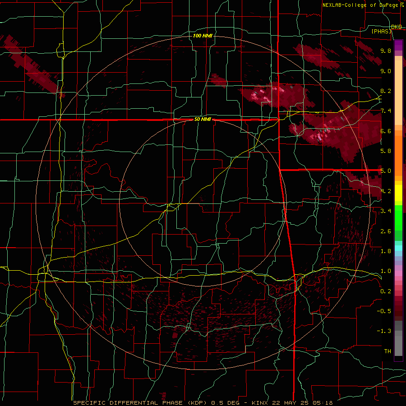Click the 1.8 color scale value
This screenshot has width=406, height=406.
[386, 251]
